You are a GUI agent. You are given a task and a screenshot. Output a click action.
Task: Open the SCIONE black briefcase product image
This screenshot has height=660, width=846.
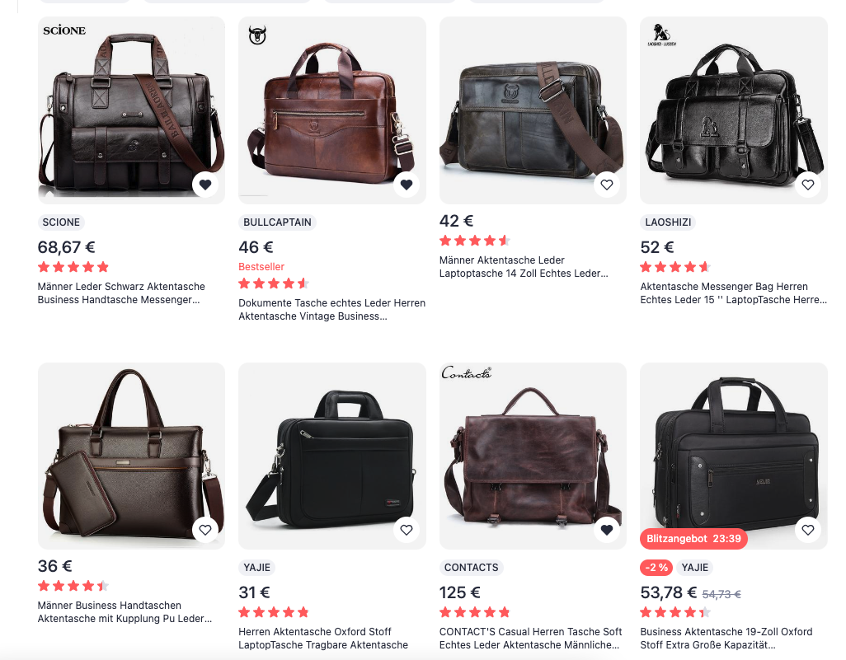coord(131,110)
